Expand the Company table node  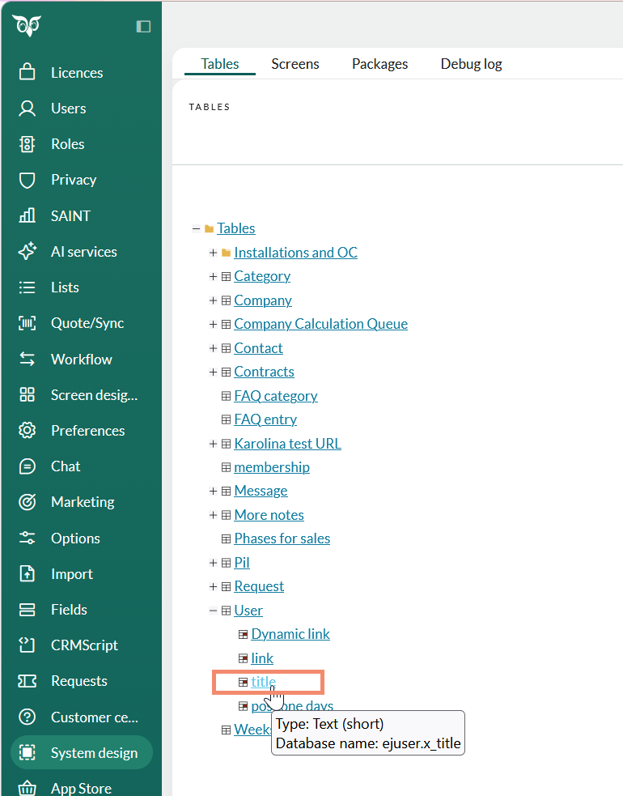214,300
